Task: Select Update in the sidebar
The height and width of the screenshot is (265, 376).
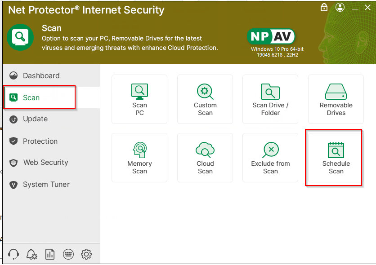Action: pyautogui.click(x=35, y=119)
